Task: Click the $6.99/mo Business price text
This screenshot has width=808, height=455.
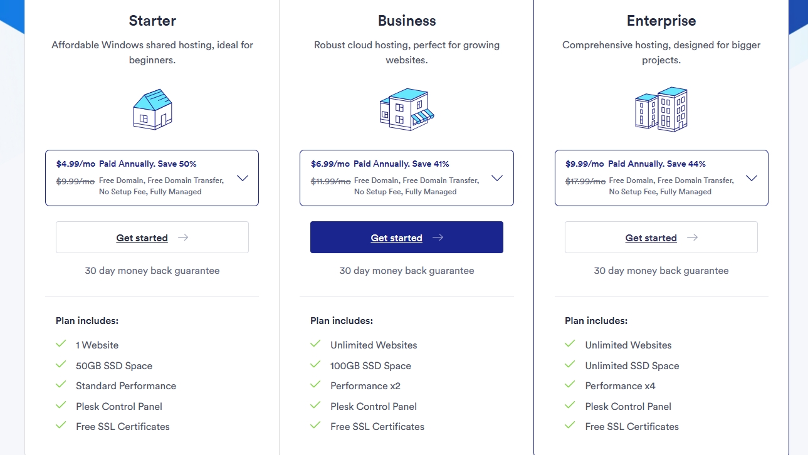Action: pyautogui.click(x=330, y=164)
